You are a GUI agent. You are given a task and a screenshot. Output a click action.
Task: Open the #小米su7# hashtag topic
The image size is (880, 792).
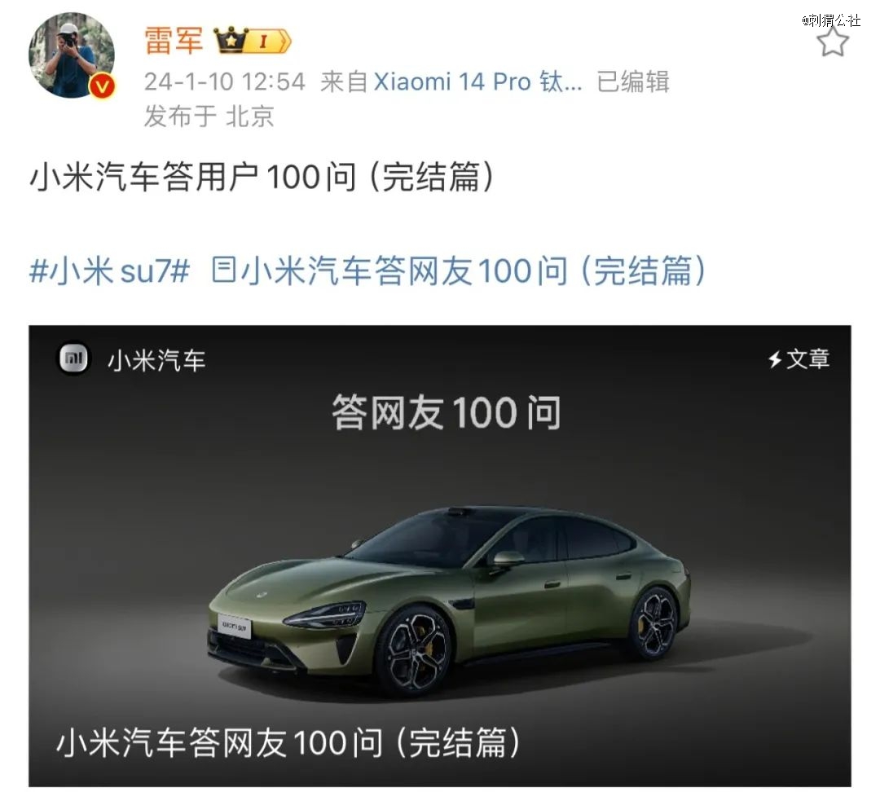[109, 271]
